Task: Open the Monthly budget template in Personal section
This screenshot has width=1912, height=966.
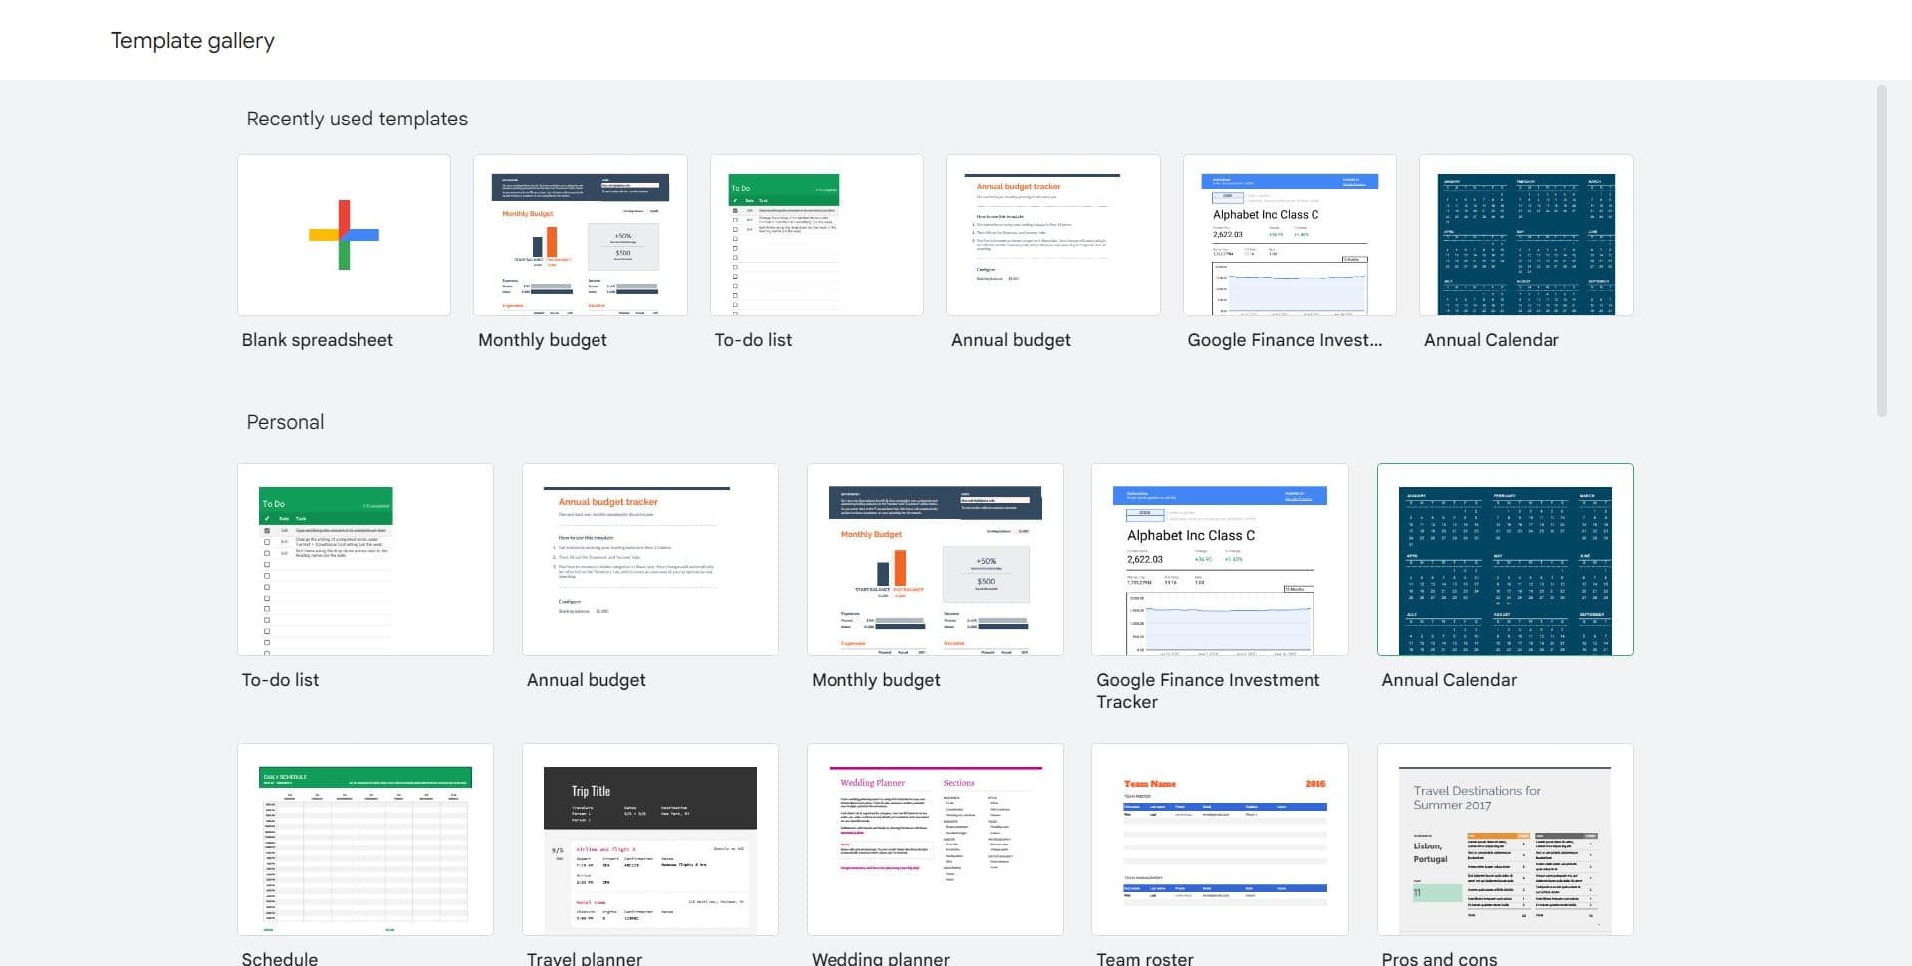Action: pos(934,560)
